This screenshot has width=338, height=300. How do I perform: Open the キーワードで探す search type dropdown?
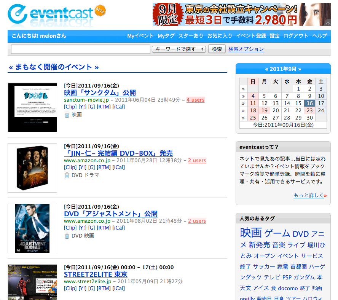coord(179,49)
